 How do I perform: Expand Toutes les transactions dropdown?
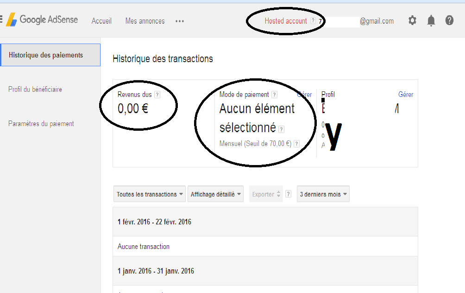pos(150,194)
